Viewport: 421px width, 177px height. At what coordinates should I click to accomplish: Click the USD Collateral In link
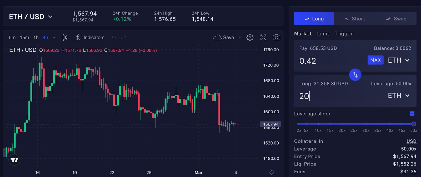point(411,141)
